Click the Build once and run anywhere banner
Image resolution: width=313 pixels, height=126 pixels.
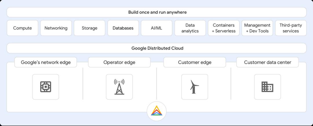[156, 12]
